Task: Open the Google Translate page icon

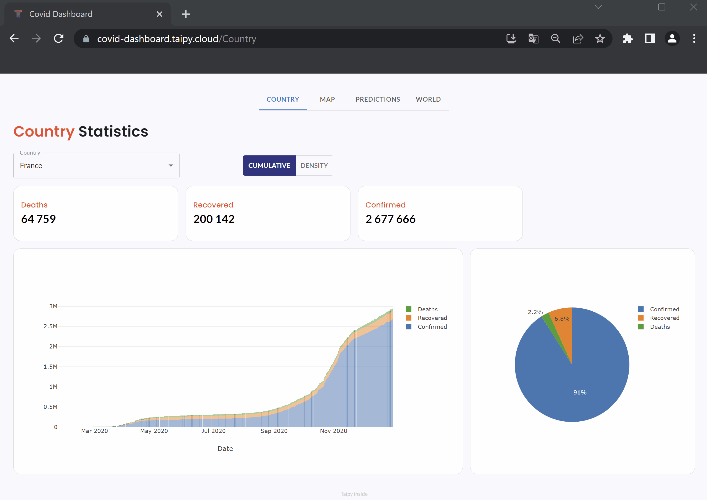Action: point(533,39)
